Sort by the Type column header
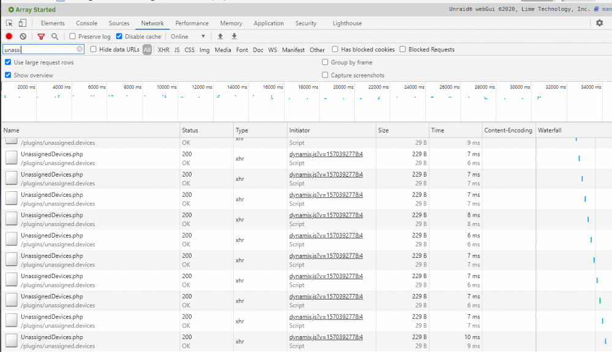 coord(260,130)
